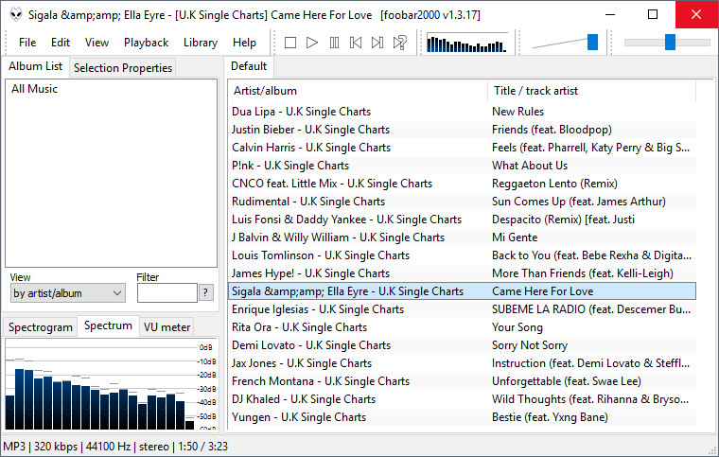The width and height of the screenshot is (719, 457).
Task: Click the seek bar position handle
Action: click(x=670, y=42)
